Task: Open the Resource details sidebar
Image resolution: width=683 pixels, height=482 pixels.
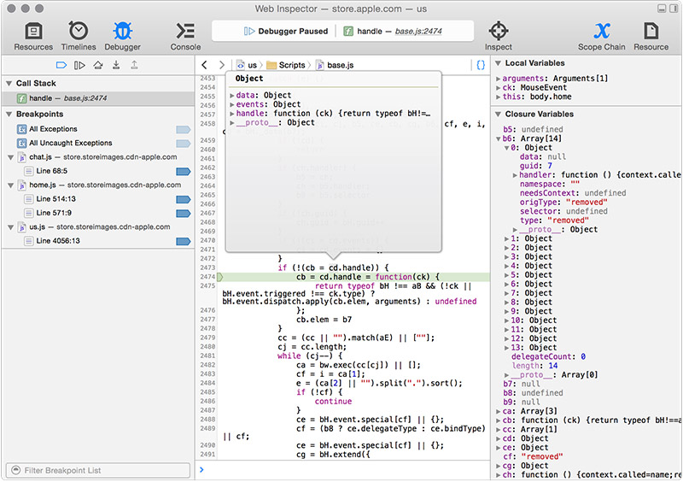Action: click(651, 36)
